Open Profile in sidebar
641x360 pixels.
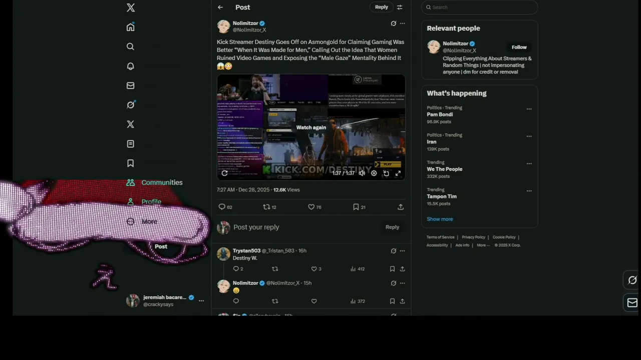pos(144,201)
